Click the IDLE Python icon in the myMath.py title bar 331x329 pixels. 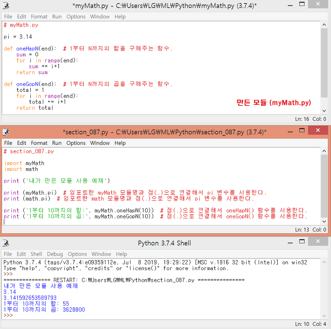(6, 6)
